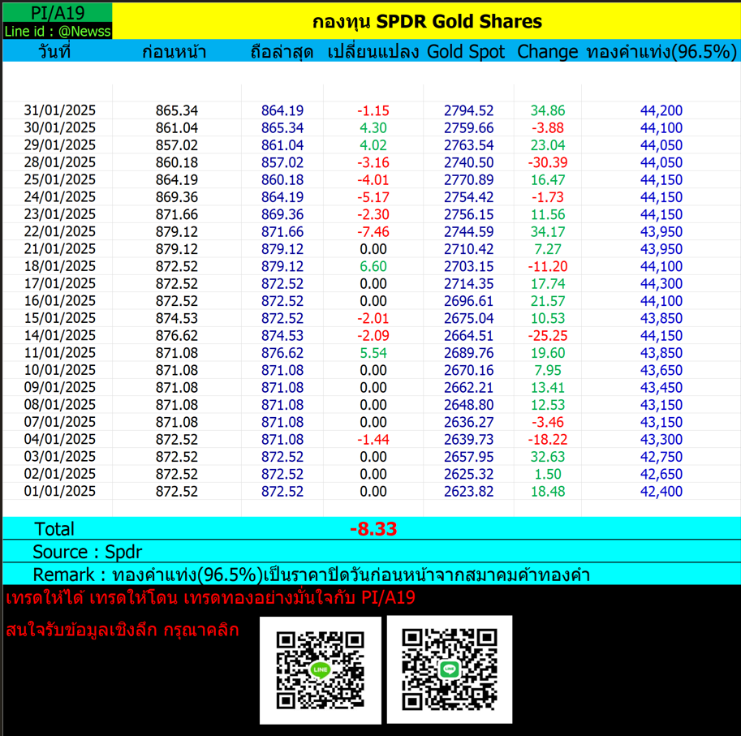Click the date 21/01/2025

coord(60,249)
